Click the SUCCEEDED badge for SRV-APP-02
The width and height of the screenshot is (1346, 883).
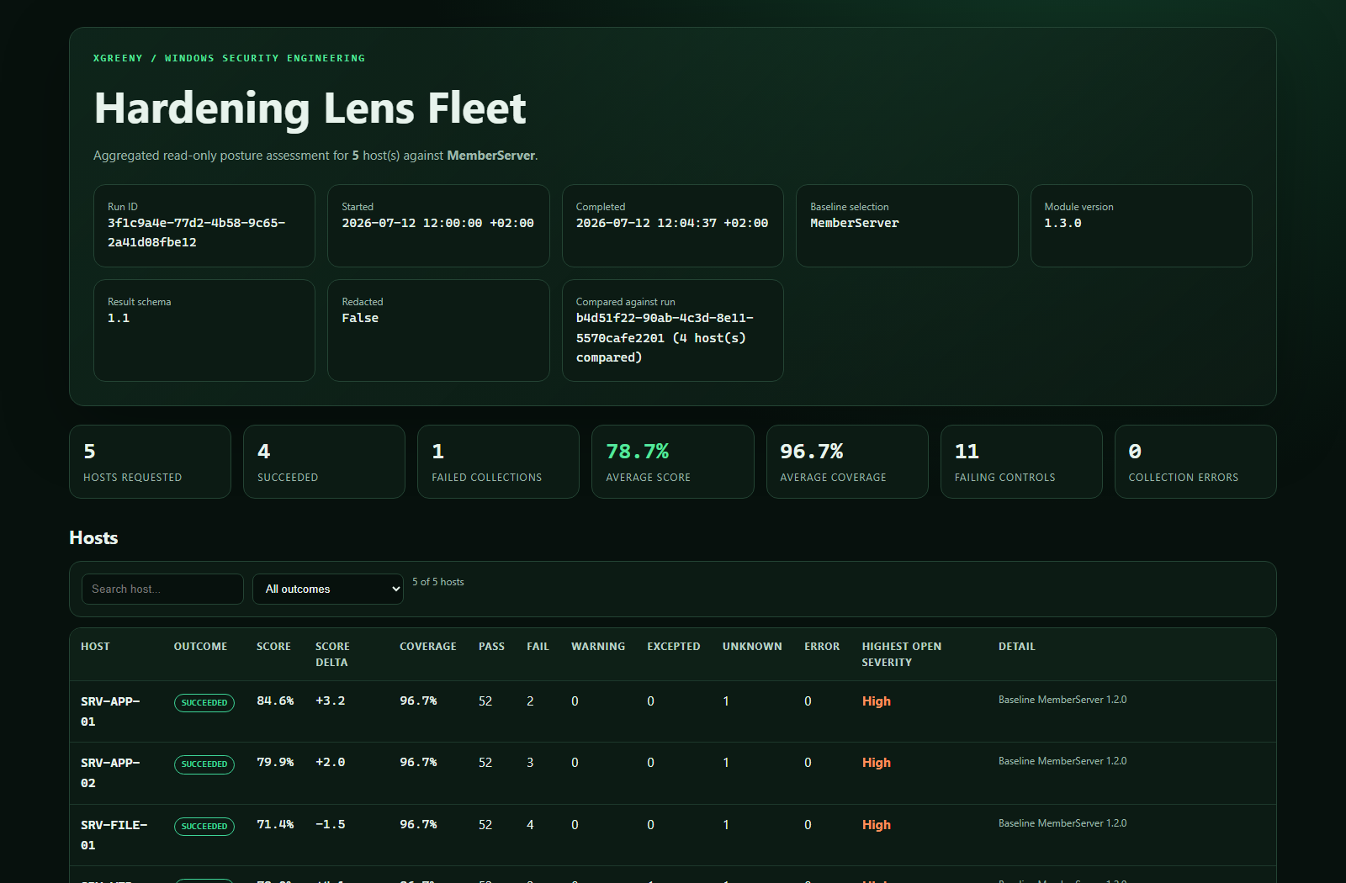pyautogui.click(x=204, y=764)
